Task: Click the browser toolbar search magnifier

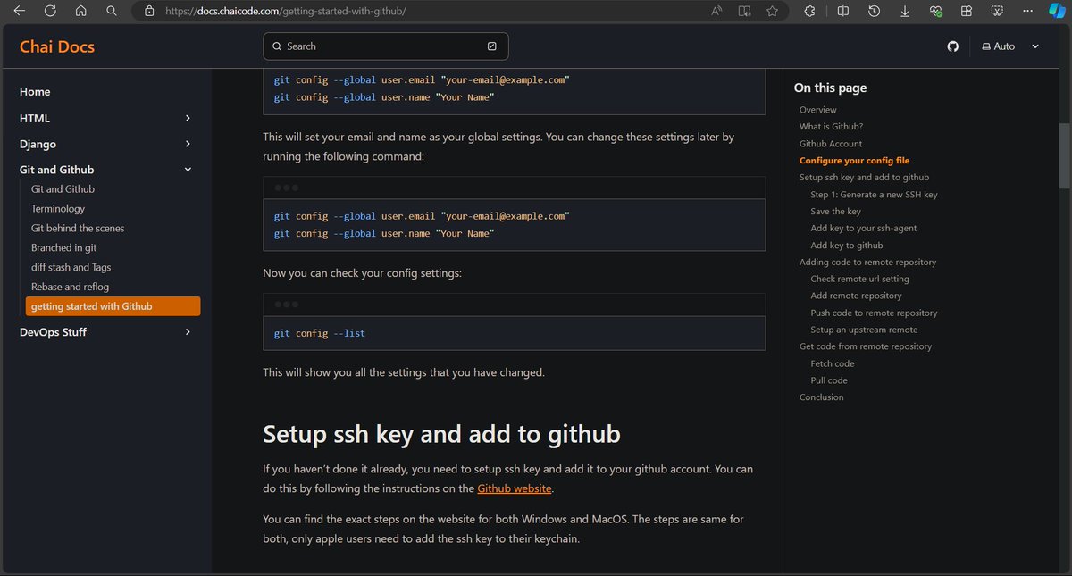Action: click(x=111, y=11)
